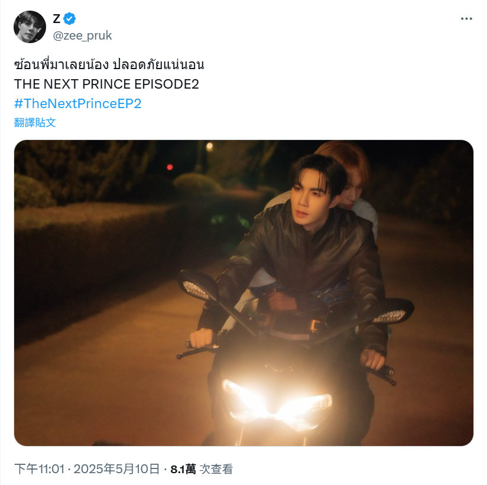The image size is (487, 485).
Task: Click the 8.1萬 view count
Action: 183,469
